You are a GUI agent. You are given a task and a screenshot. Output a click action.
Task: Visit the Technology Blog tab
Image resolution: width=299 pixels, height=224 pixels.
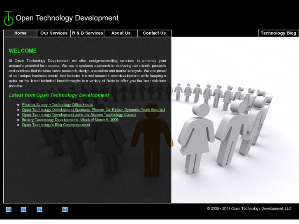(278, 33)
